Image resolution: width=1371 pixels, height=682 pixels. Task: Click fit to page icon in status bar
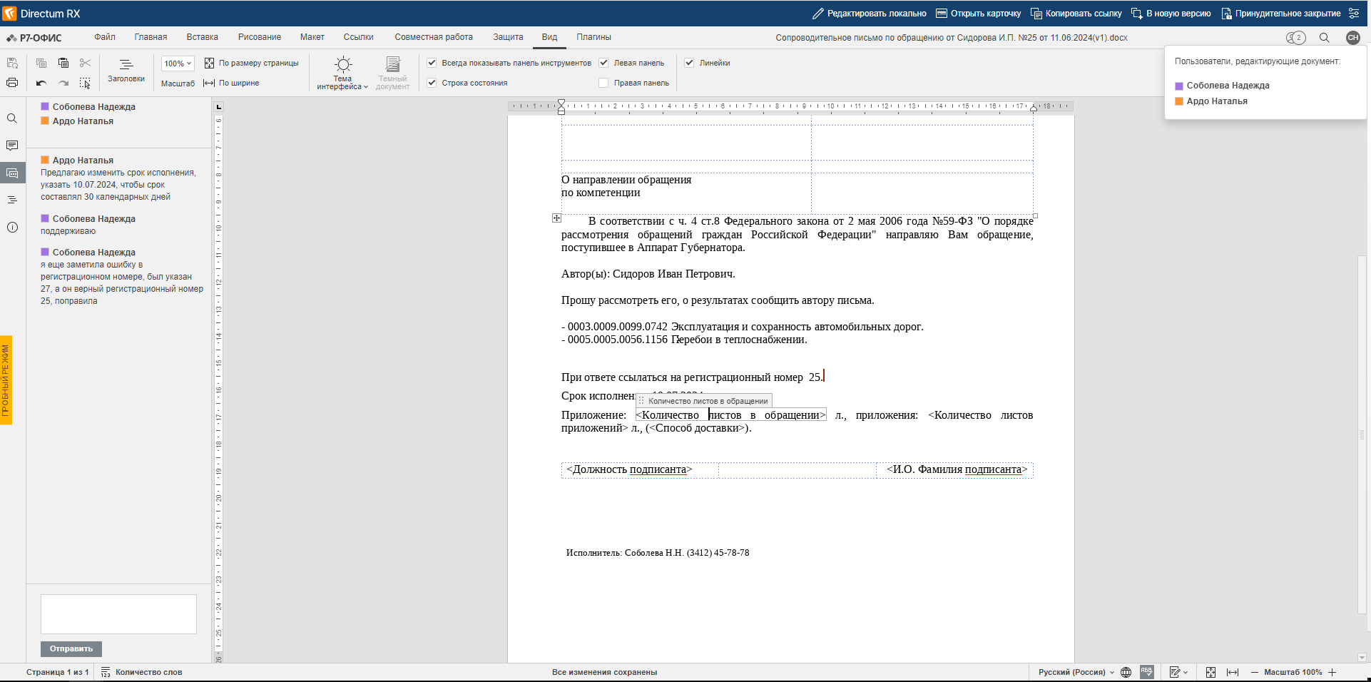(x=1211, y=672)
